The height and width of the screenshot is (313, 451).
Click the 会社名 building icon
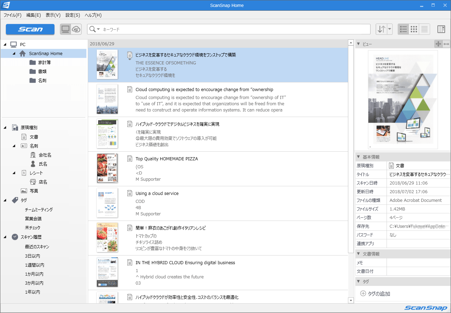click(33, 155)
